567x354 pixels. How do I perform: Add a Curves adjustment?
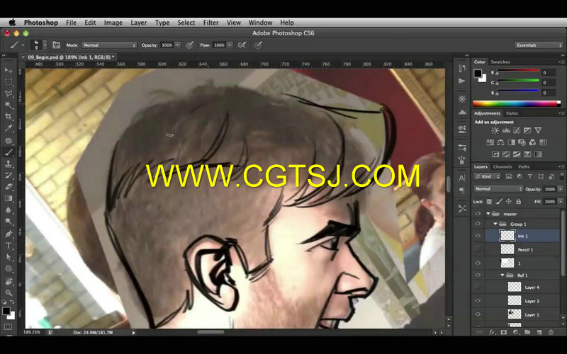click(x=517, y=130)
